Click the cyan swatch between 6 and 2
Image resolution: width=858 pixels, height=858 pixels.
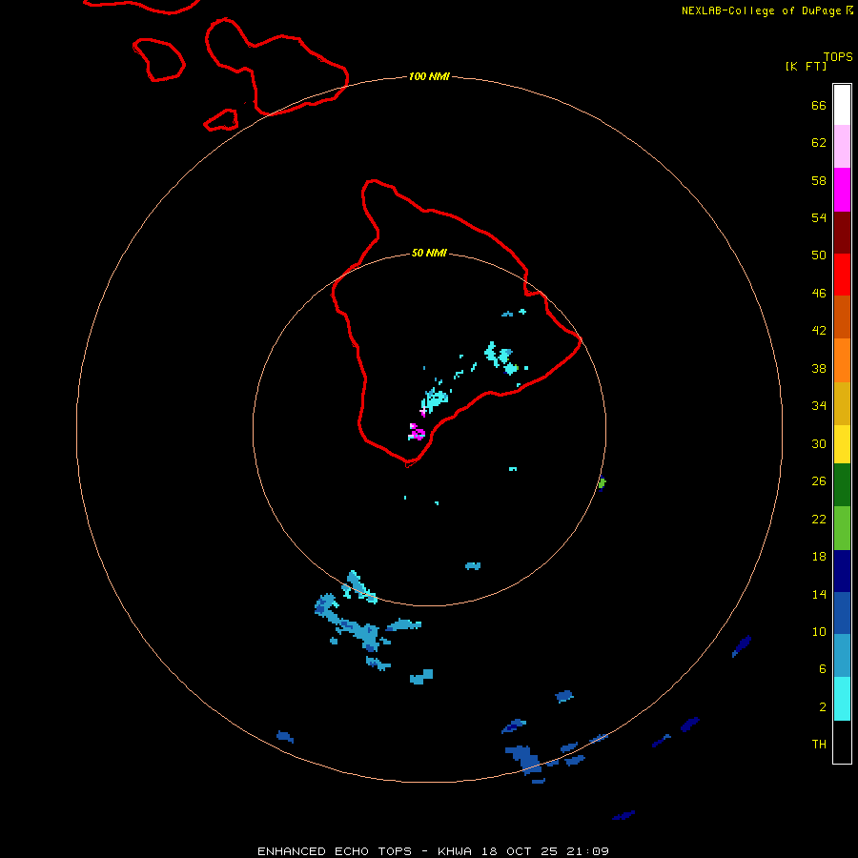click(x=842, y=699)
